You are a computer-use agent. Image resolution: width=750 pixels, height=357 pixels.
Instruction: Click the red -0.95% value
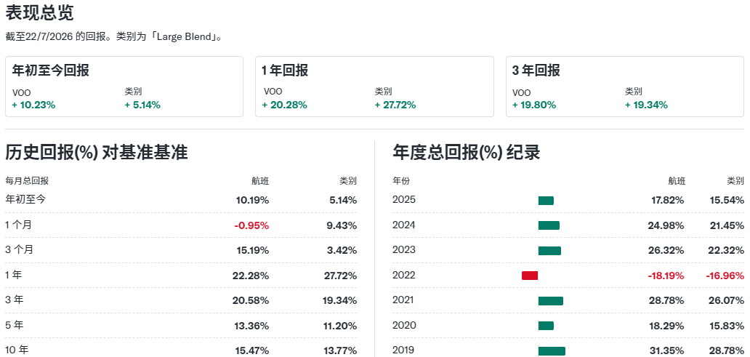251,225
